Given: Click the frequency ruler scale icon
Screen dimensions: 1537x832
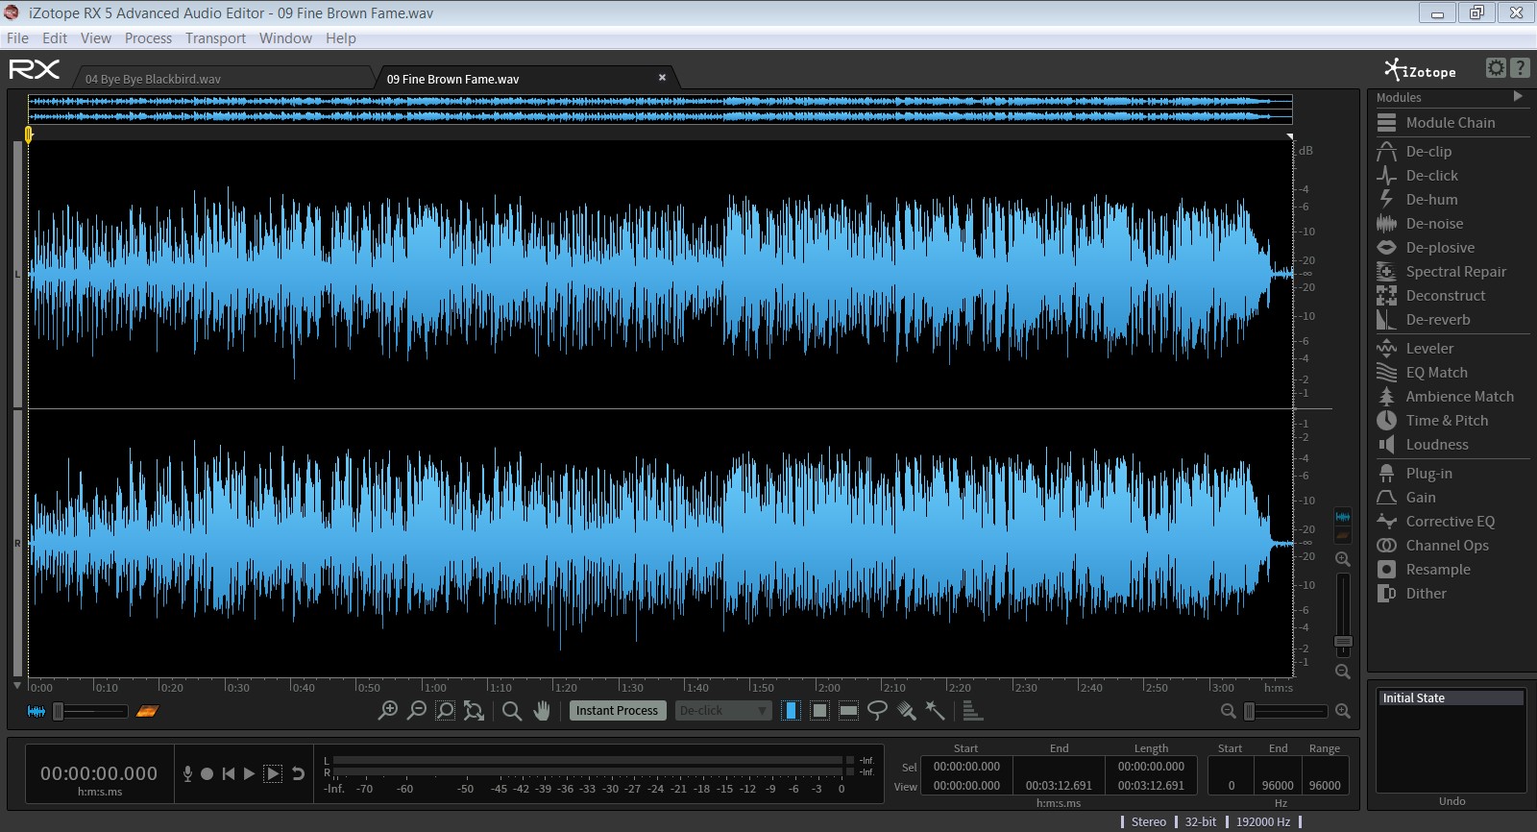Looking at the screenshot, I should 971,711.
